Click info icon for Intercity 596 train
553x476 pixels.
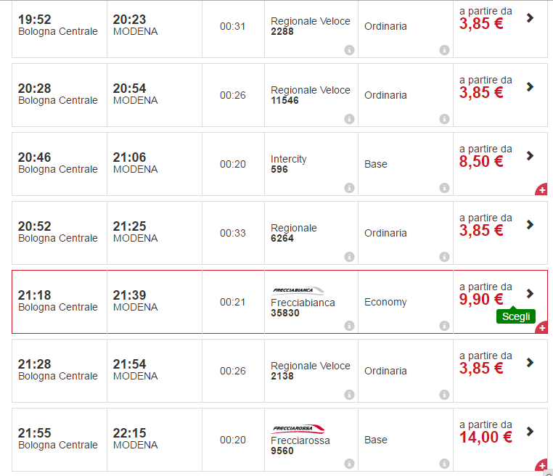click(x=349, y=188)
